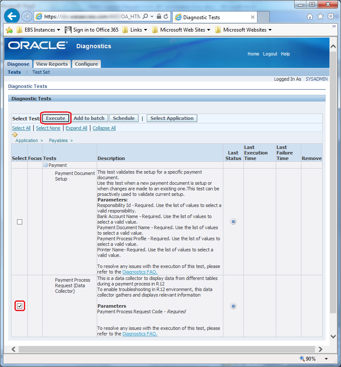Click the browser Home icon
This screenshot has height=367, width=341.
(x=310, y=16)
